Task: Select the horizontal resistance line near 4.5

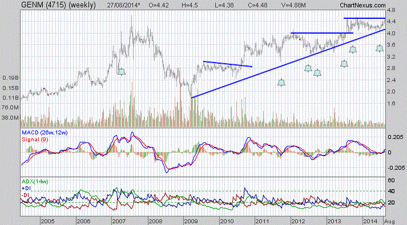Action: click(364, 18)
